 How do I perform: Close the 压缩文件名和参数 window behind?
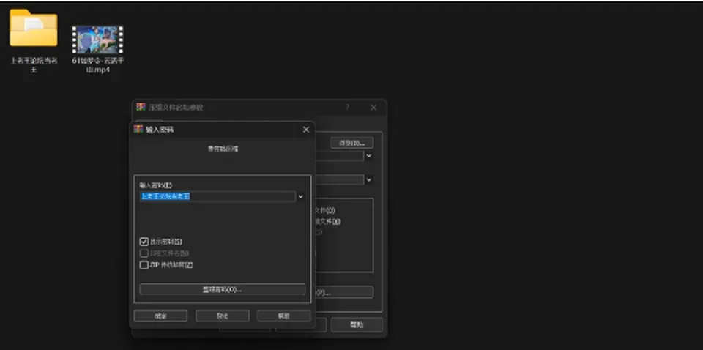coord(373,108)
